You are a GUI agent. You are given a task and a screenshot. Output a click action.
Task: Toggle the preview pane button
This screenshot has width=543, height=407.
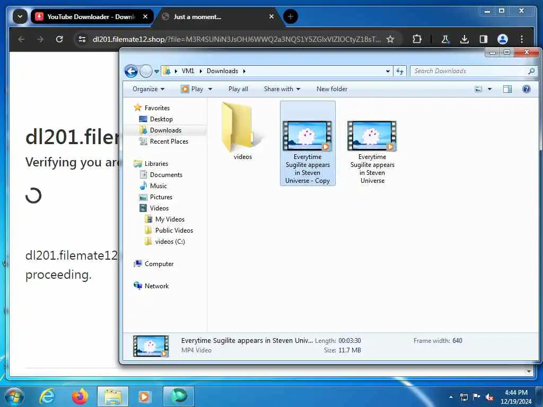coord(507,89)
